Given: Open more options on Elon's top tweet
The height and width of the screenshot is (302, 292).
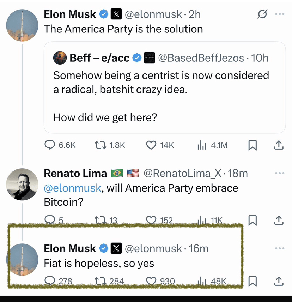Looking at the screenshot, I should [280, 14].
